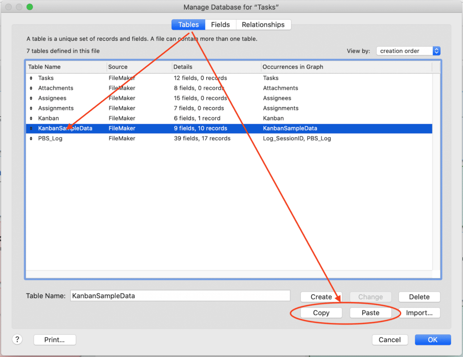Screen dimensions: 463x357
Task: Click the Print... button
Action: [x=55, y=339]
